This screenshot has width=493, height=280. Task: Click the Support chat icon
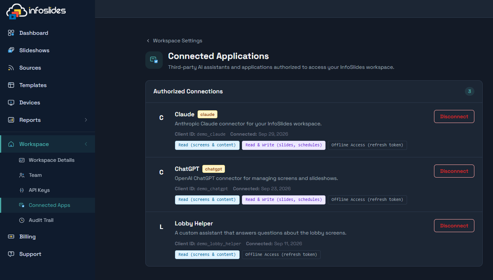tap(11, 254)
